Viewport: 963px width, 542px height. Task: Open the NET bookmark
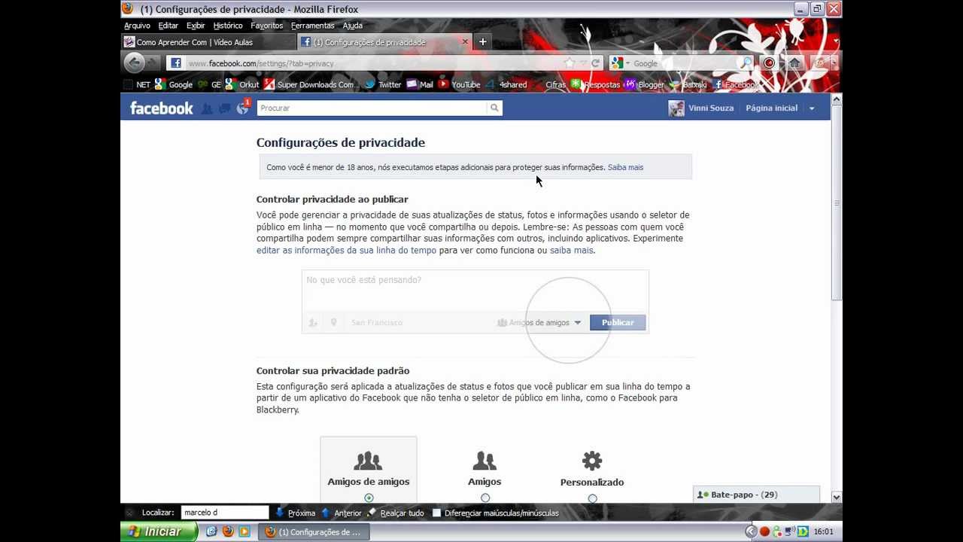137,84
